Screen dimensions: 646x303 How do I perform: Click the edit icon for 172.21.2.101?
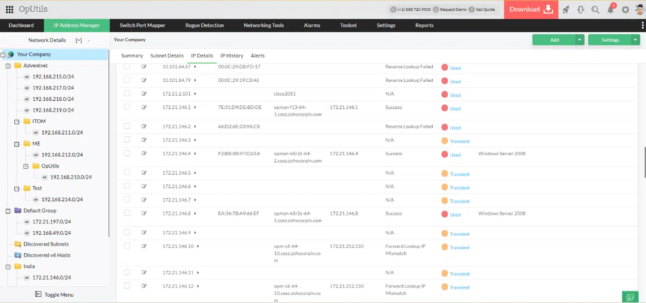click(x=144, y=93)
